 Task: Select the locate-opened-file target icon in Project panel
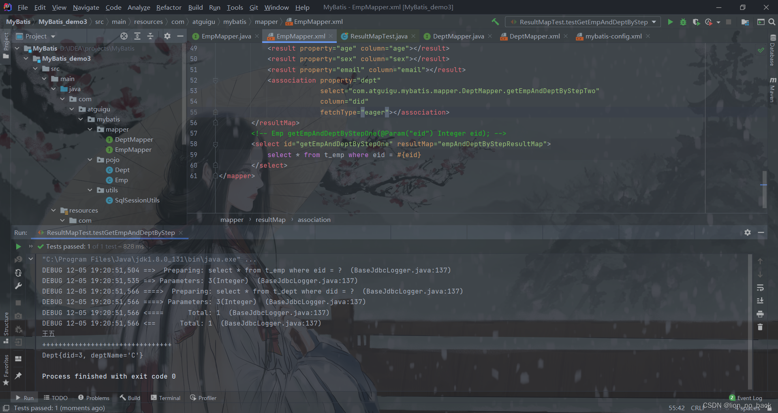click(124, 36)
